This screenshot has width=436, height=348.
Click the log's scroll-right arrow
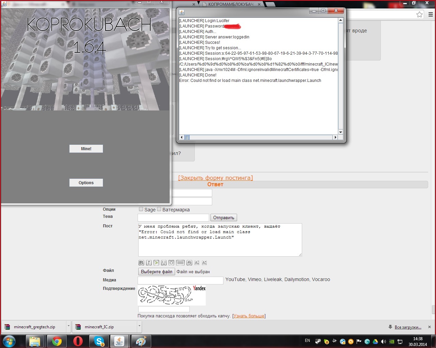336,137
